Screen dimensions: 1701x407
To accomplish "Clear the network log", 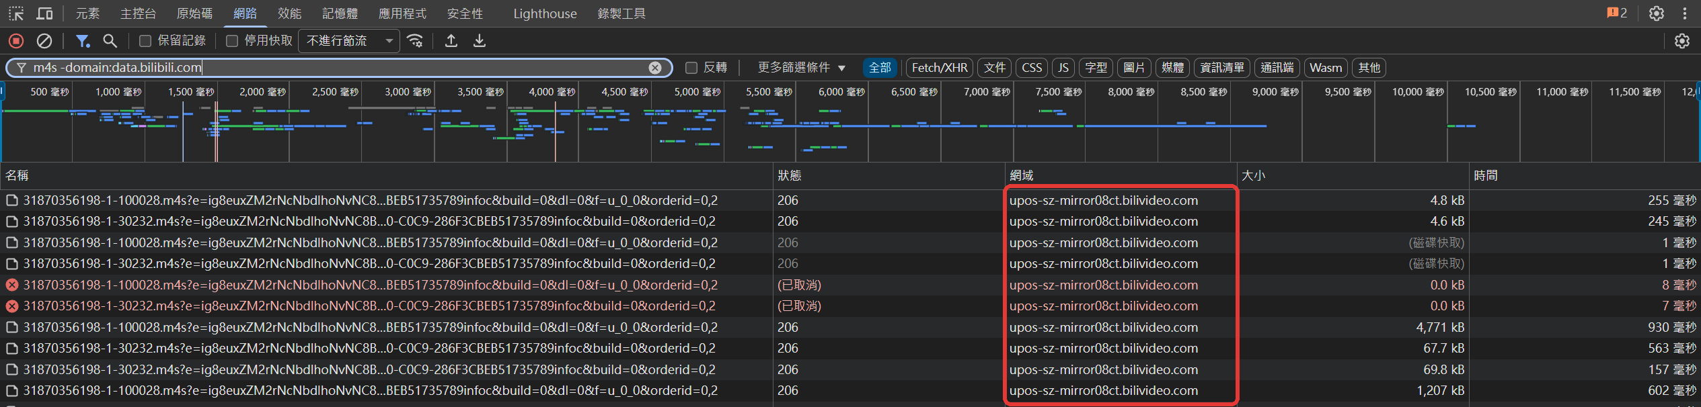I will tap(44, 41).
